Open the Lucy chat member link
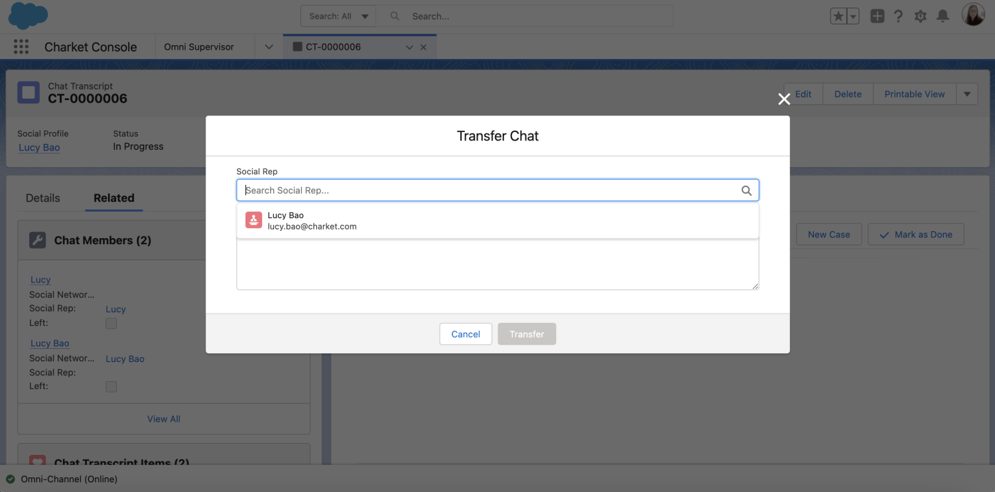This screenshot has width=995, height=492. tap(40, 280)
